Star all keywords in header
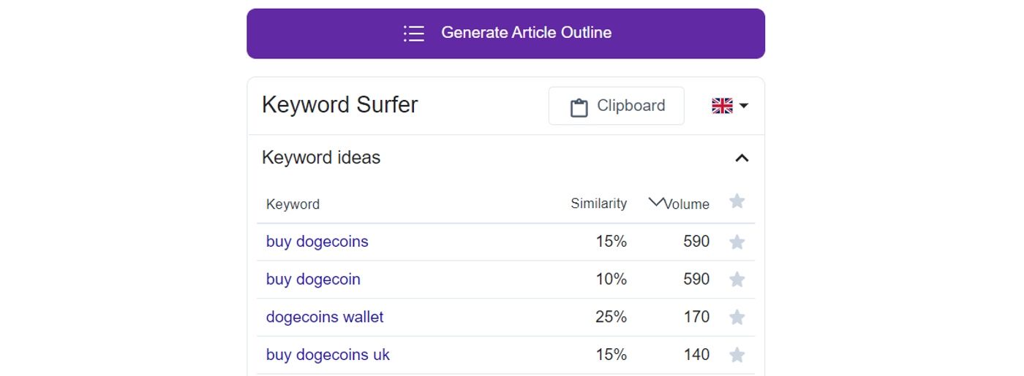 click(x=737, y=202)
